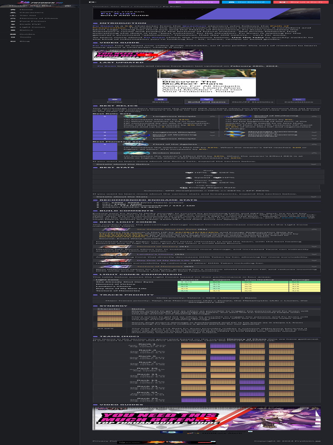The width and height of the screenshot is (333, 445).
Task: Switch to the MoC/PF Statistics tab
Action: [x=253, y=101]
